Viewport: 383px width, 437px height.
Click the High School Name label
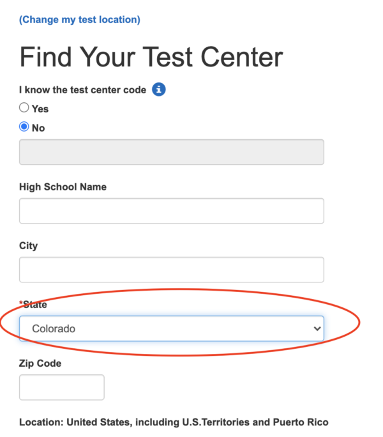click(63, 187)
